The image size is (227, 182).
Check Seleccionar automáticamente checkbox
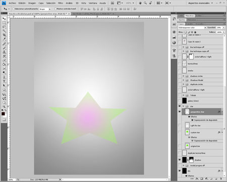(x=14, y=9)
